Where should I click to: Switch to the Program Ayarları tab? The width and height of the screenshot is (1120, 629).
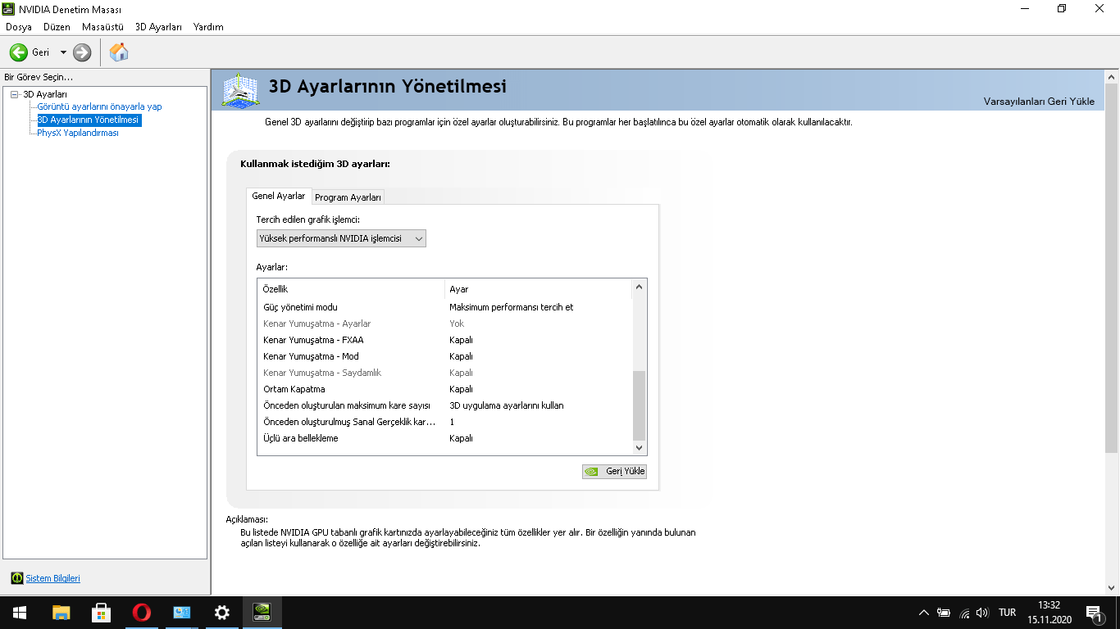coord(348,197)
